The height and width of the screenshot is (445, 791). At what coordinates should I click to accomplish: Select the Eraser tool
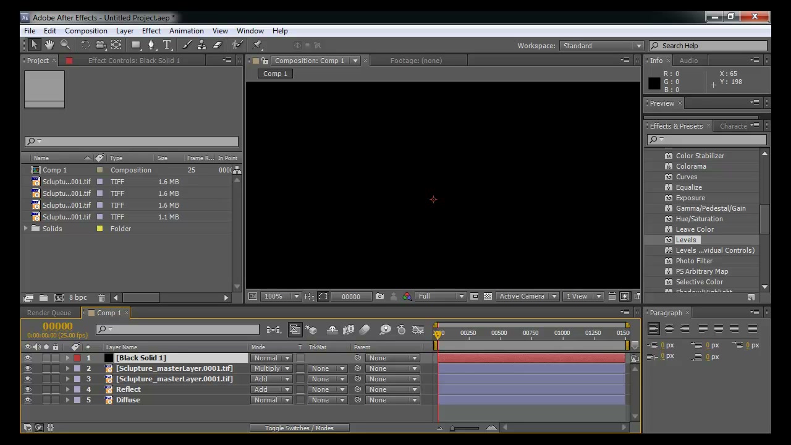[x=218, y=45]
